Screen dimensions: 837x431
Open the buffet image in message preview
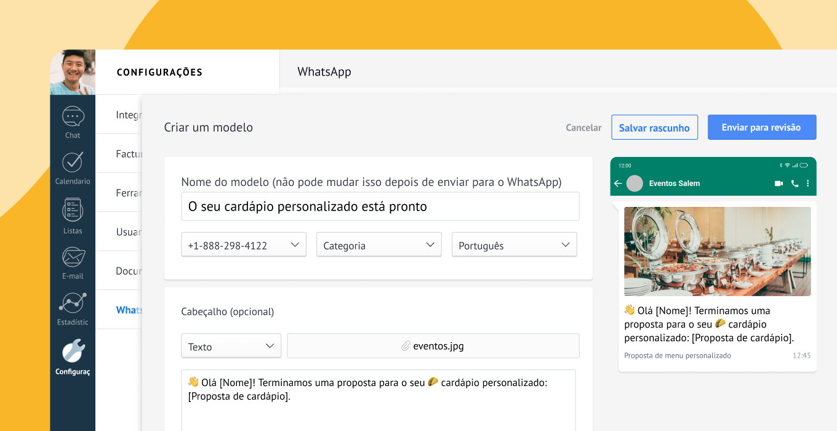pyautogui.click(x=718, y=251)
